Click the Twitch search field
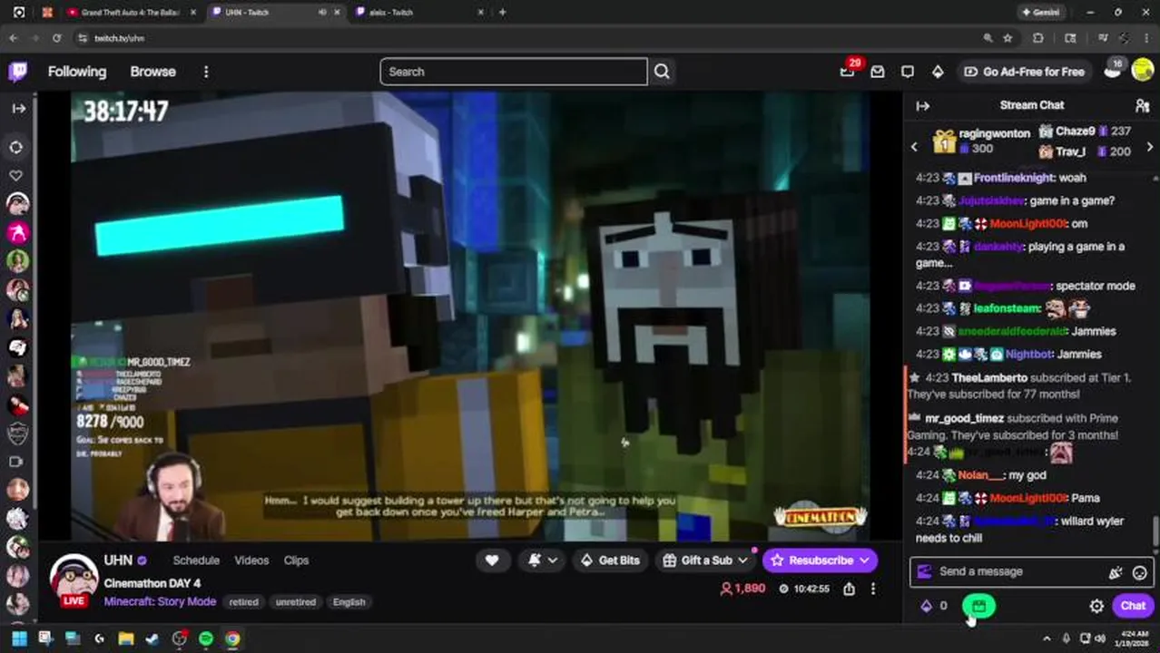1160x653 pixels. point(514,72)
